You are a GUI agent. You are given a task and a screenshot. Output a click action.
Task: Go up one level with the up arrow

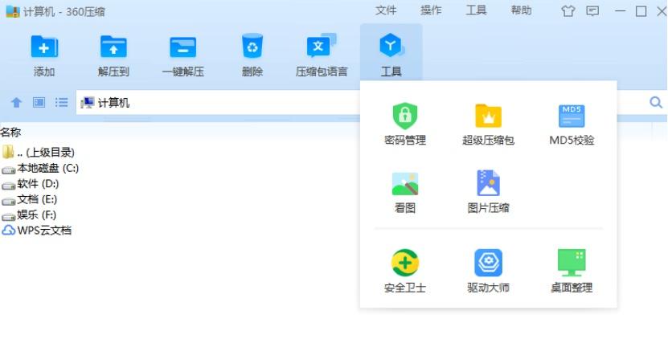pyautogui.click(x=16, y=102)
